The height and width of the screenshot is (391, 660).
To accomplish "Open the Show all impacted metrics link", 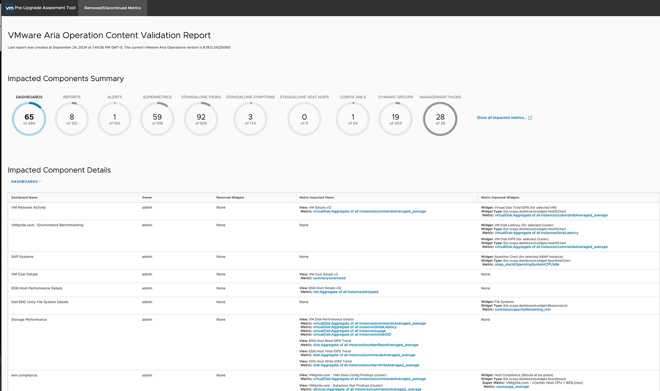I will click(502, 118).
